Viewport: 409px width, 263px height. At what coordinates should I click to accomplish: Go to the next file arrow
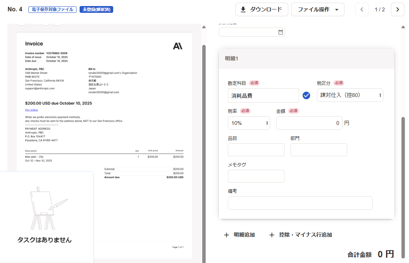click(x=398, y=10)
